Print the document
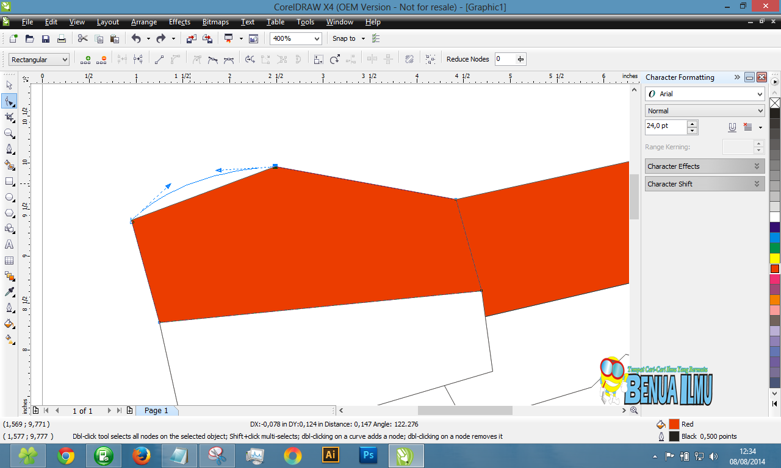Screen dimensions: 781x468 pyautogui.click(x=61, y=38)
